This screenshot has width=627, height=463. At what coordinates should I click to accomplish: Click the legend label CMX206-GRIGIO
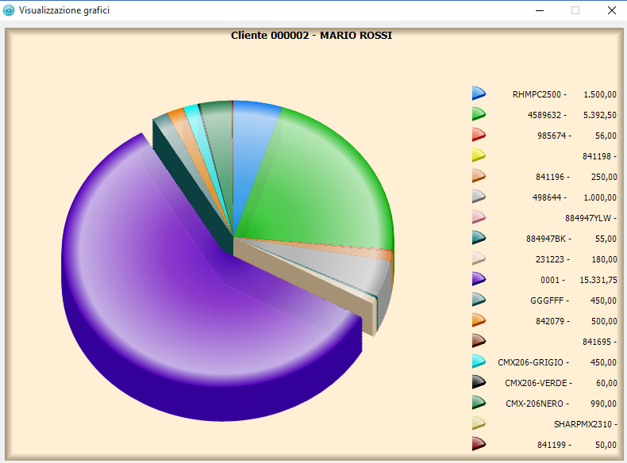point(530,362)
